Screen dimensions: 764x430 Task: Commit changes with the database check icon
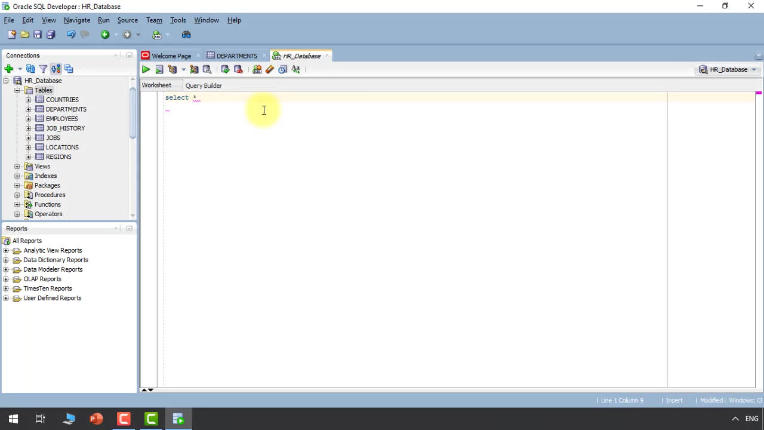click(225, 69)
